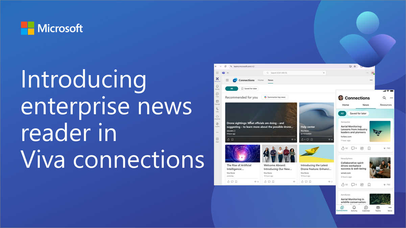406x228 pixels.
Task: Tap the Connections icon in the mobile bottom bar
Action: (x=342, y=209)
